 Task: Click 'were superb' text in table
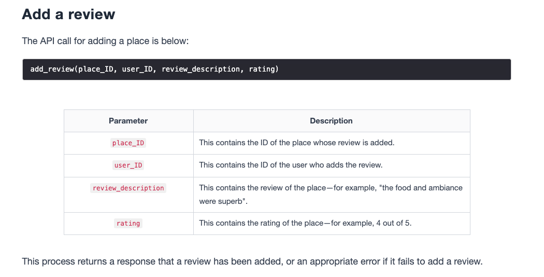223,202
